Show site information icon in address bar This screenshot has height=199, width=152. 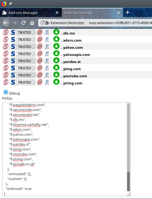pyautogui.click(x=42, y=23)
